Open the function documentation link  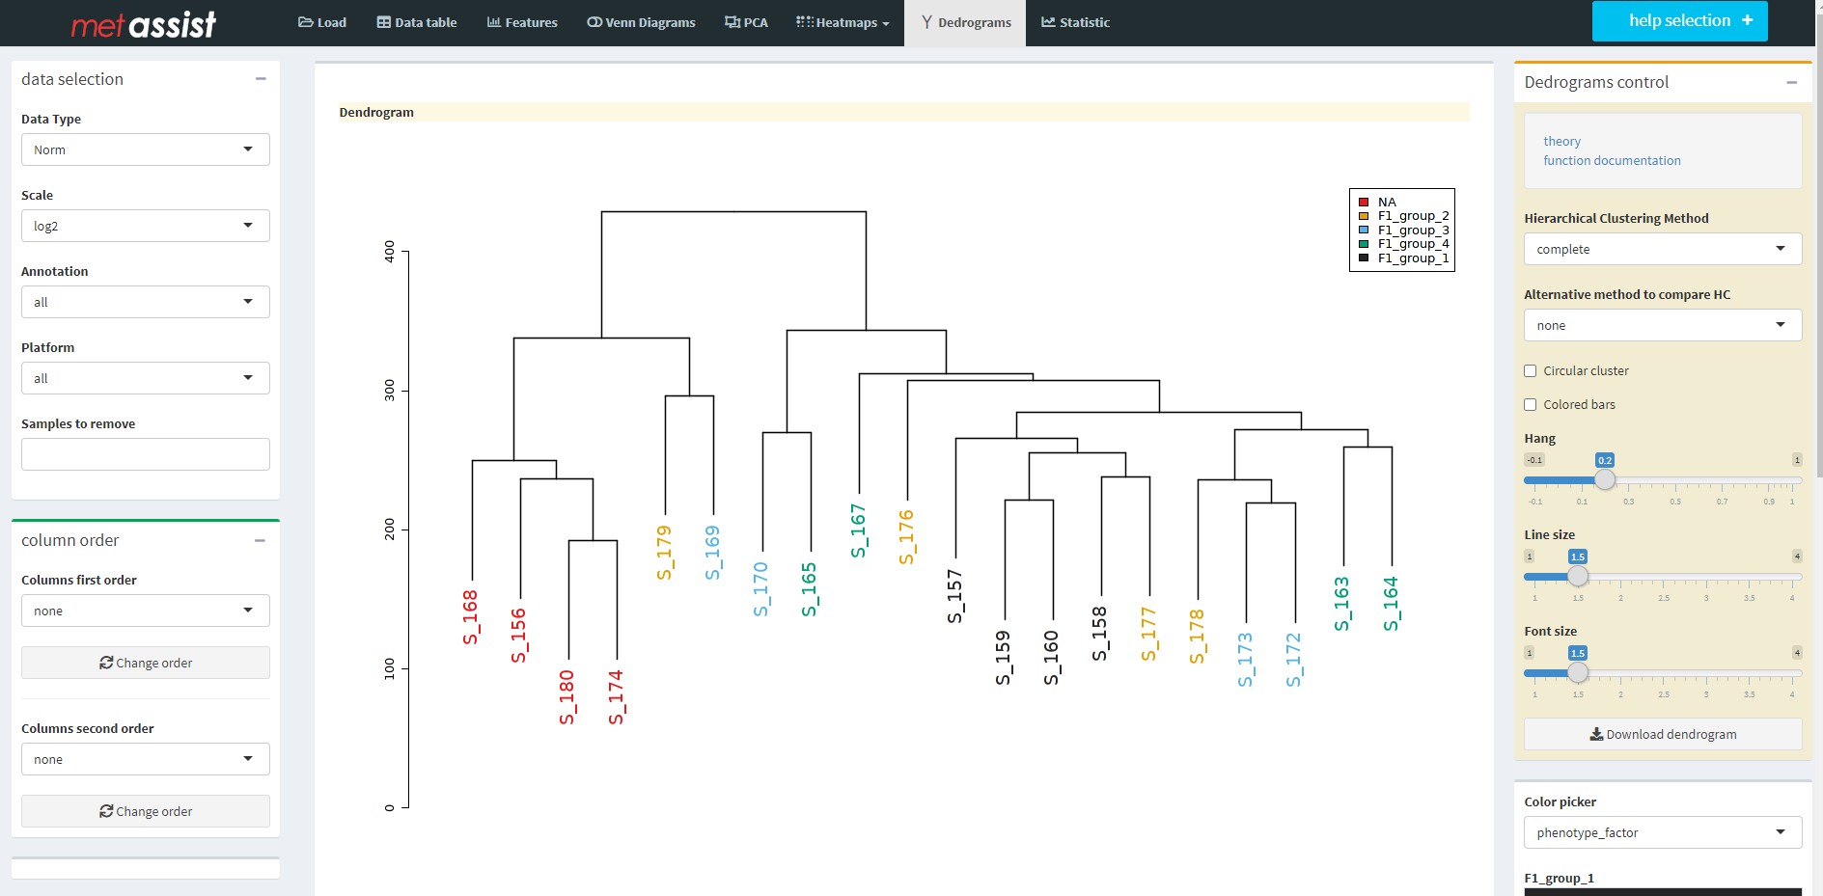1611,161
